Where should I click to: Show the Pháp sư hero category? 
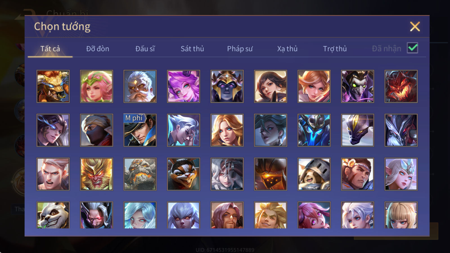tap(240, 49)
